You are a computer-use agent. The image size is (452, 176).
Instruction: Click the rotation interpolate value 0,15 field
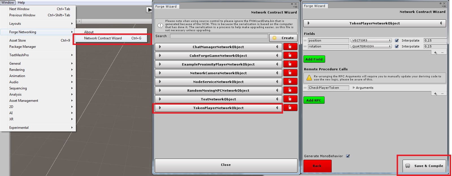coord(435,46)
